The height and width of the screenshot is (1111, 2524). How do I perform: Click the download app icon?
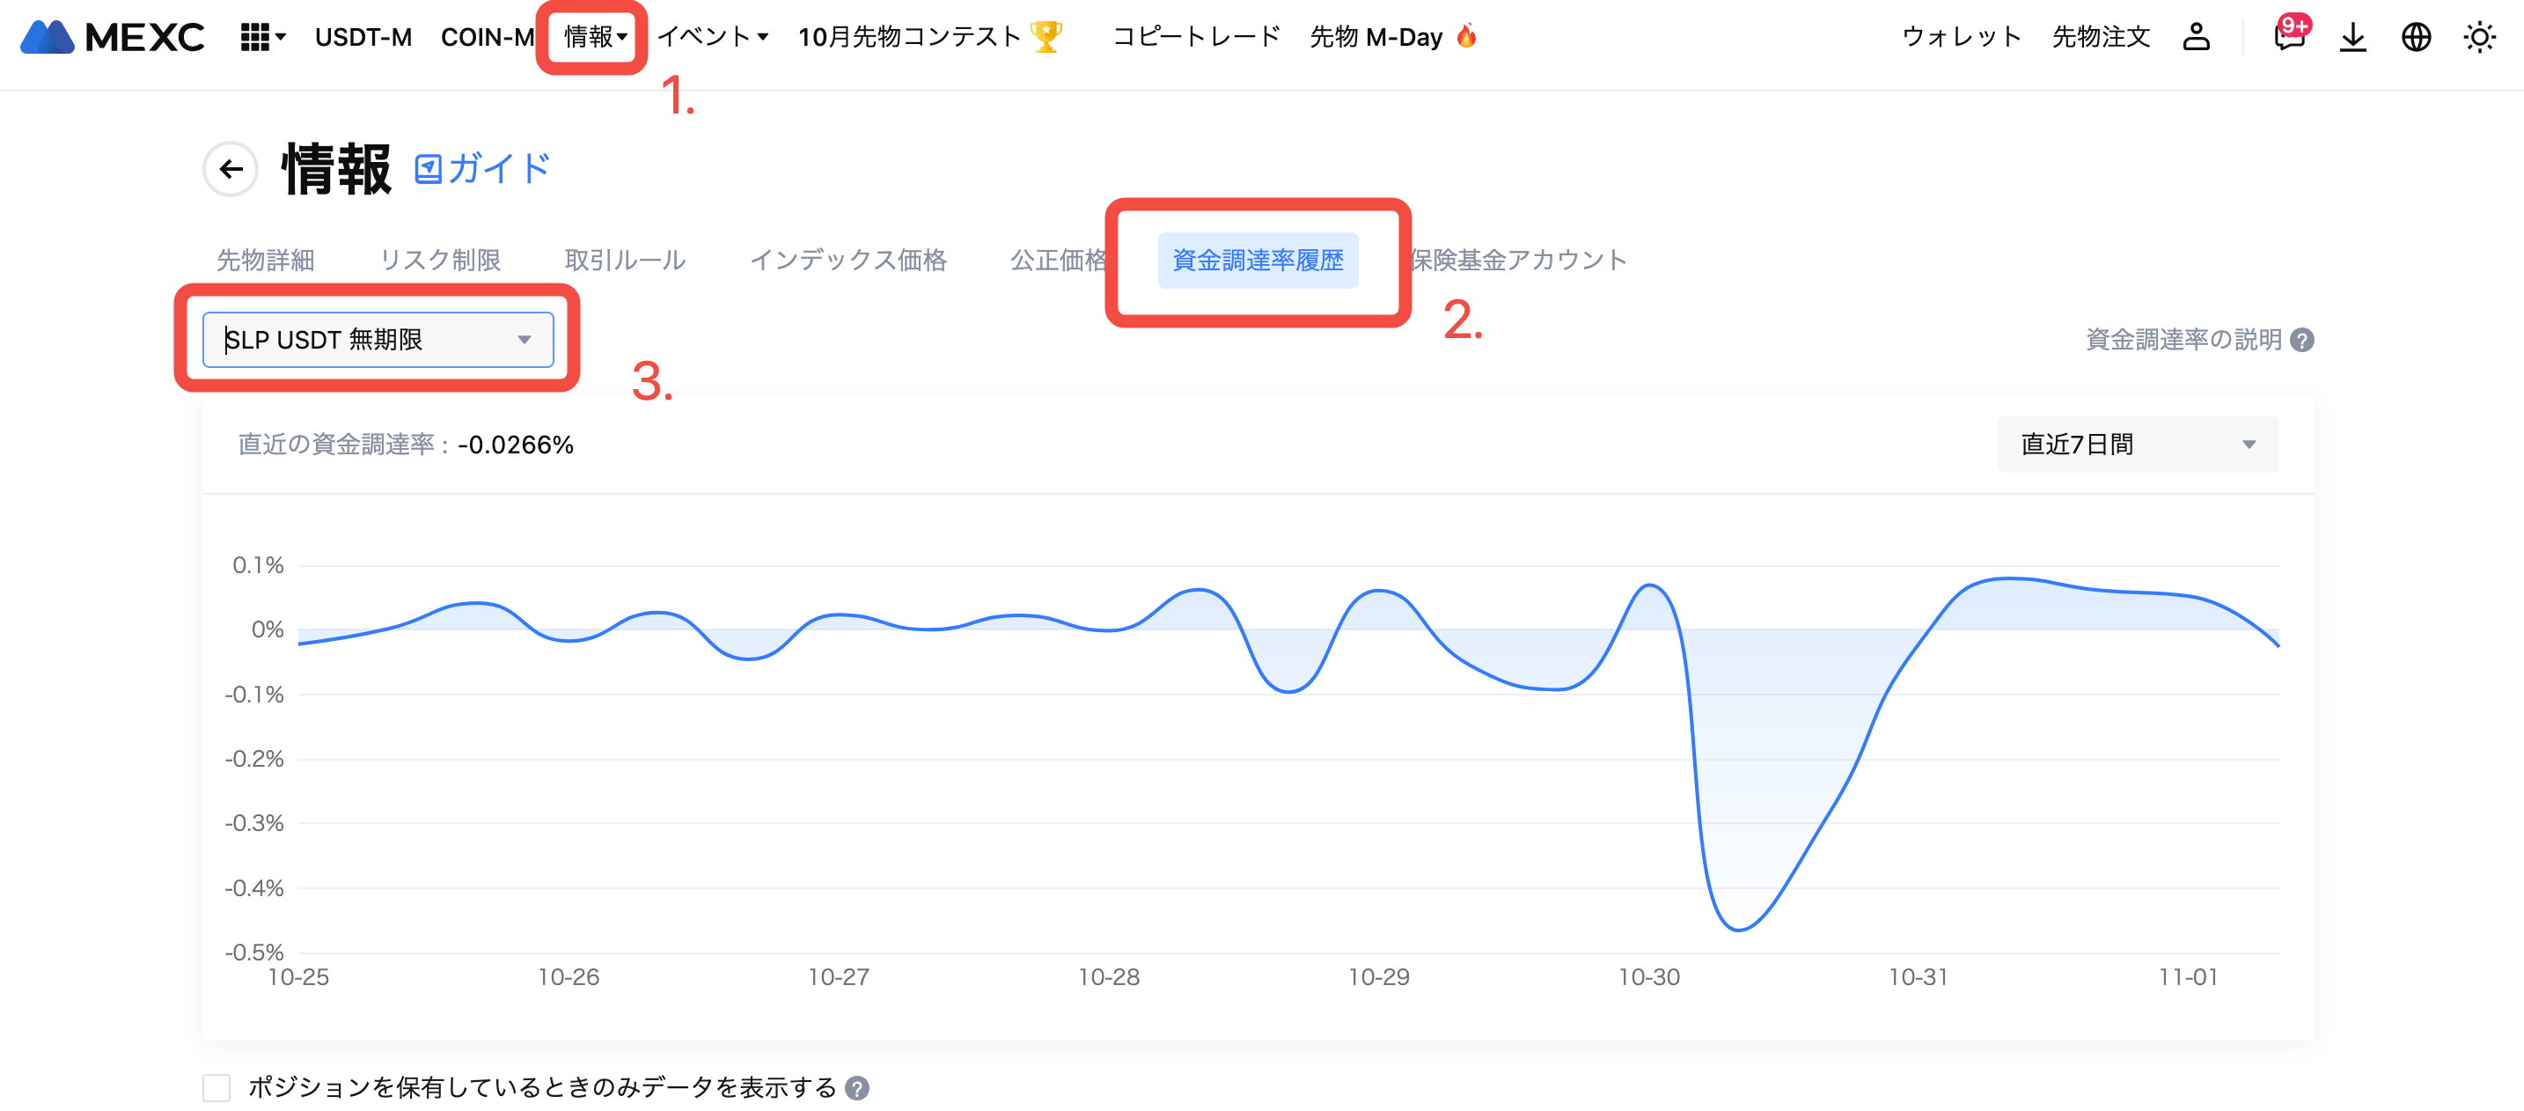coord(2352,37)
